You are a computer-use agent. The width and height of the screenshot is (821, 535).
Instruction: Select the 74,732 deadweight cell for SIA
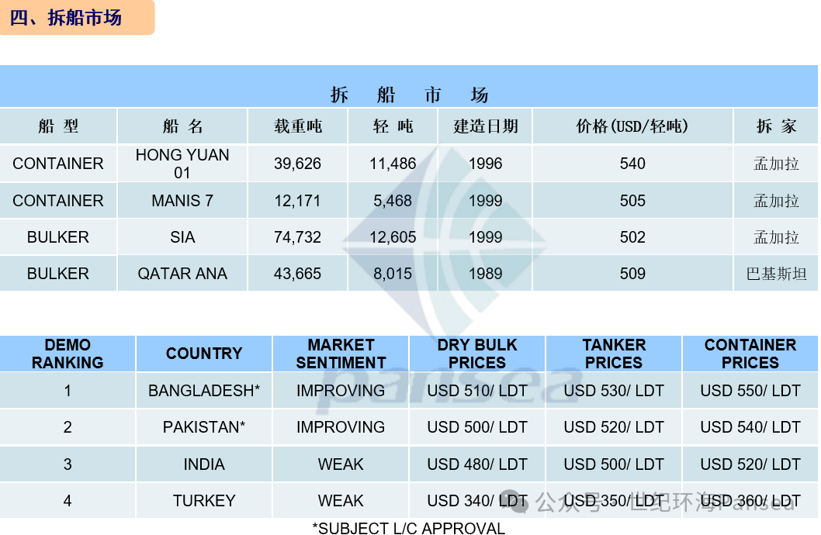[297, 237]
